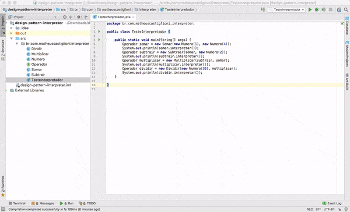Click TesteInterpretador breadcrumb in navigation bar
This screenshot has height=212, width=350.
pyautogui.click(x=177, y=9)
